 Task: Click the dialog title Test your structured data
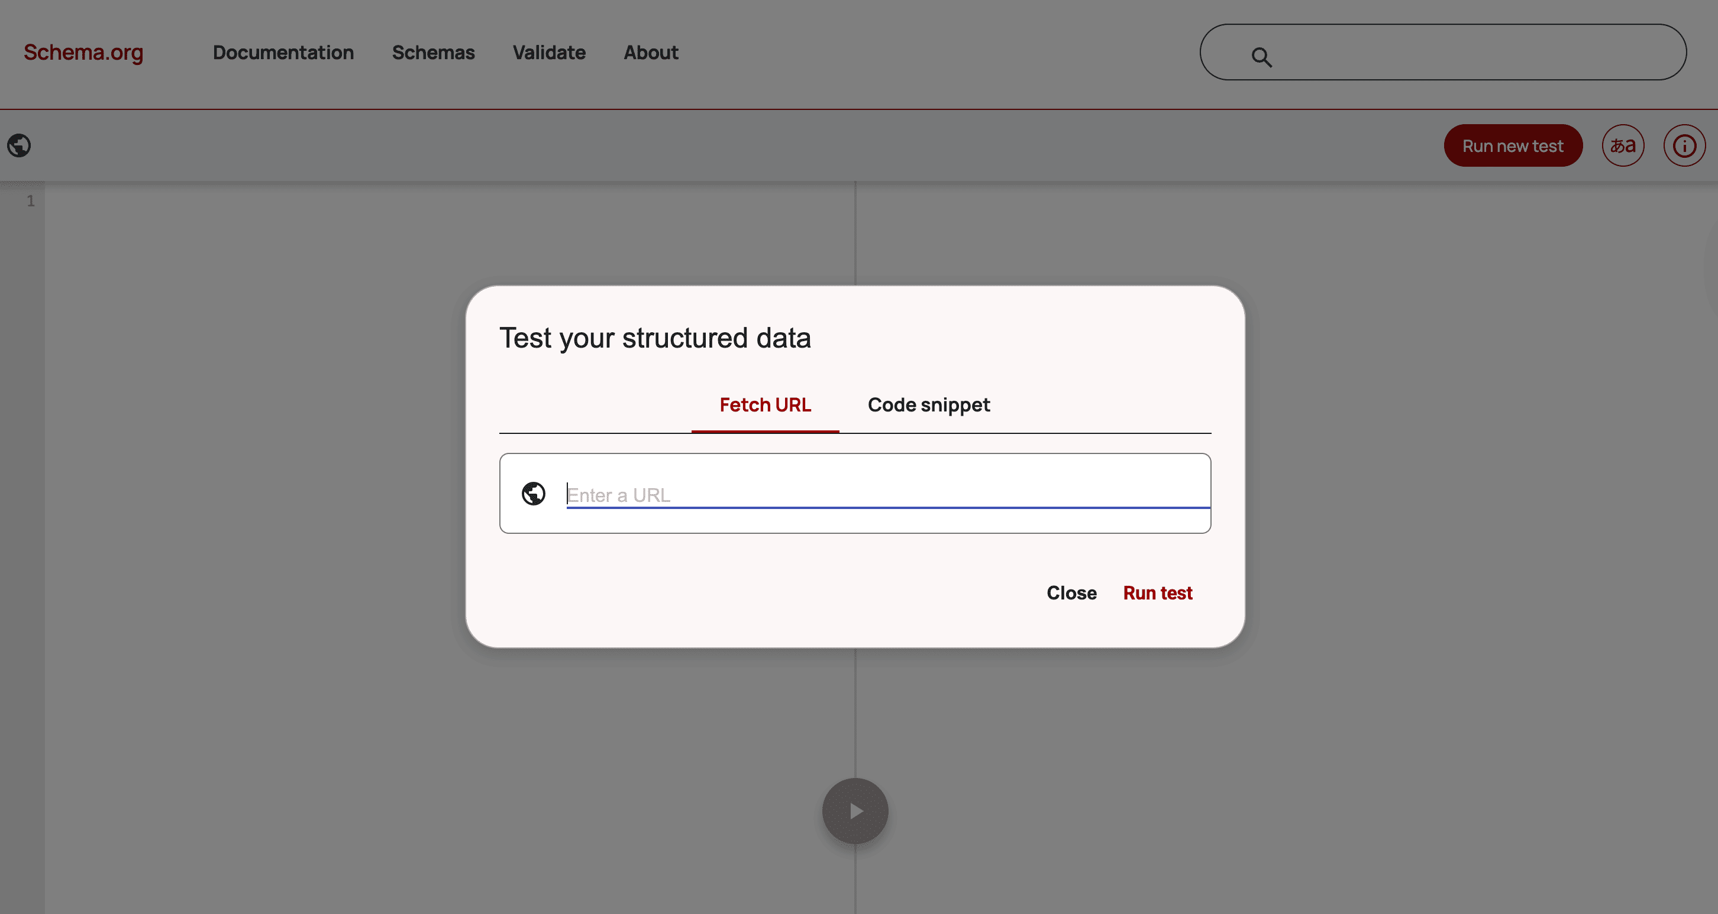coord(655,338)
